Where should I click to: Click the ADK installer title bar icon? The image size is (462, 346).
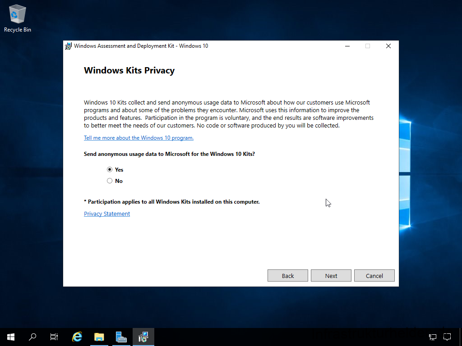pyautogui.click(x=69, y=46)
